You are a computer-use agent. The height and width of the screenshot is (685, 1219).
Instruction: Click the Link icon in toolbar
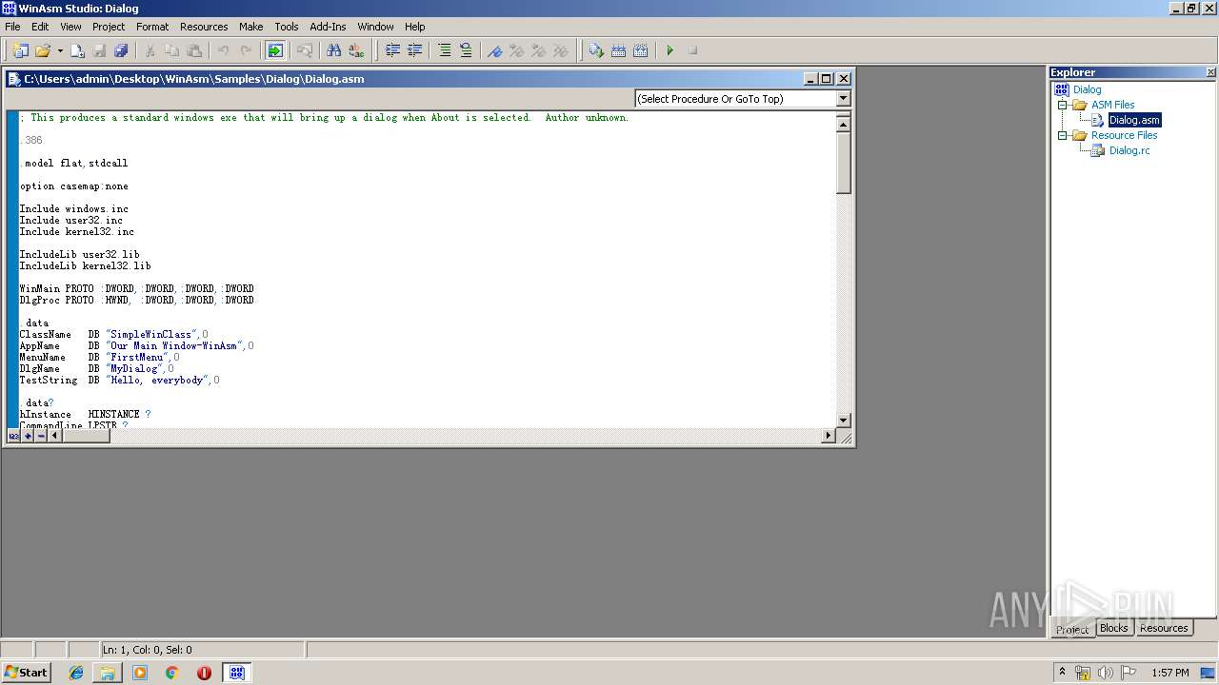[618, 50]
